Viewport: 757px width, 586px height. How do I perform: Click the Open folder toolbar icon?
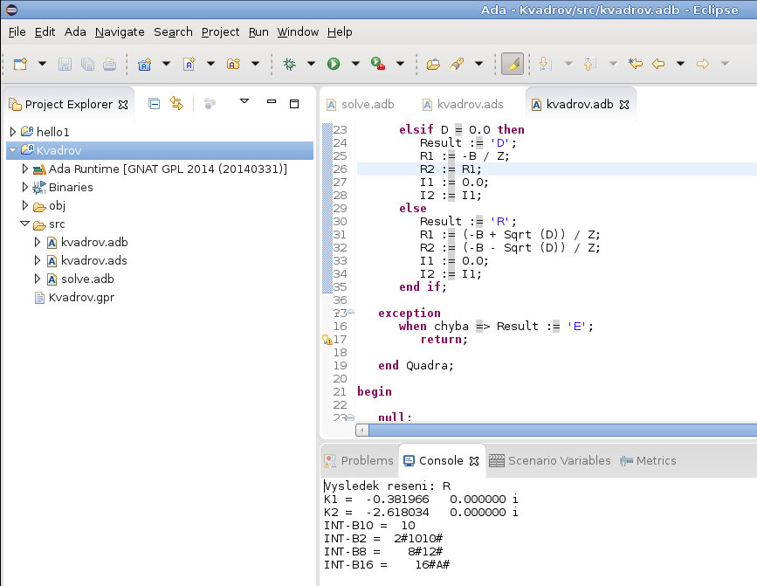[x=433, y=64]
